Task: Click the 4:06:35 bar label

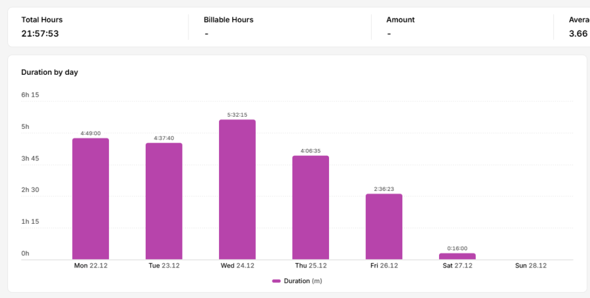Action: [311, 151]
